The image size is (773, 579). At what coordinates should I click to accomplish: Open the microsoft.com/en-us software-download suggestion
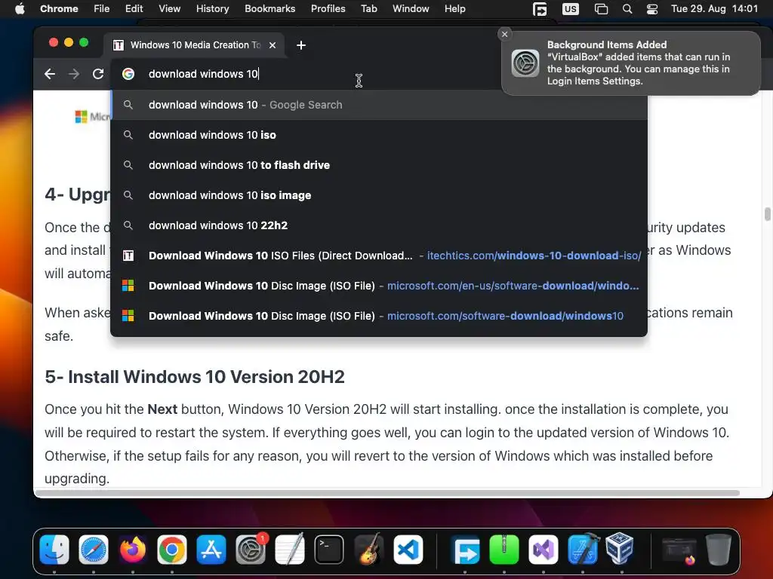click(x=379, y=286)
